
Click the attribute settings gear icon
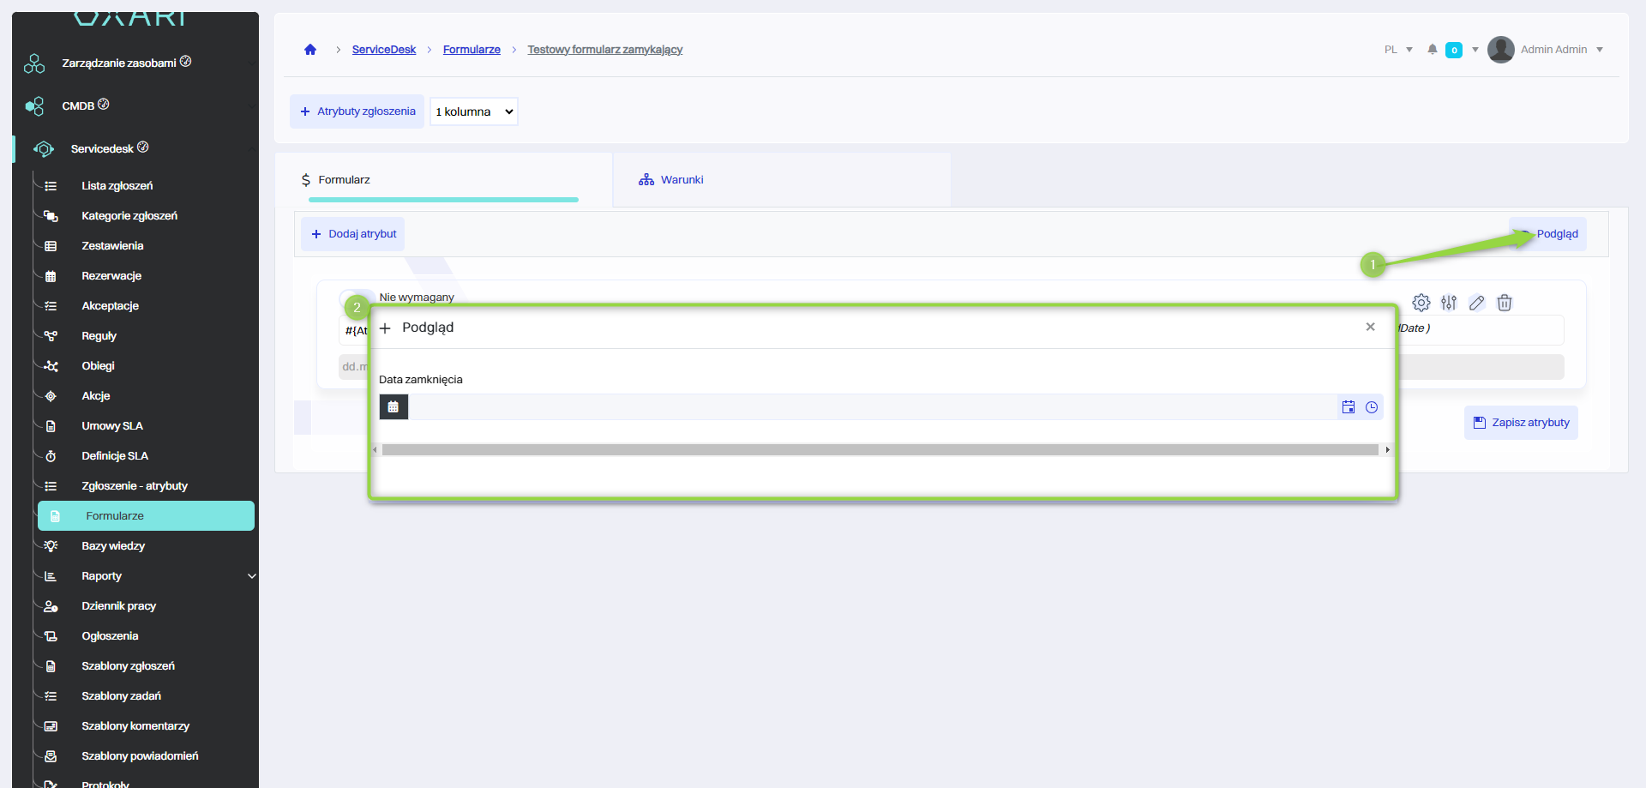click(x=1421, y=303)
